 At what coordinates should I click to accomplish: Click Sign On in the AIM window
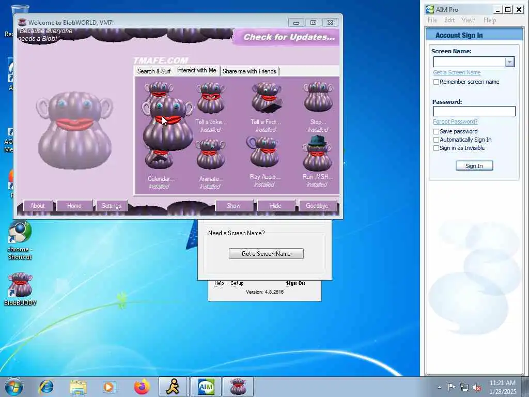coord(295,283)
